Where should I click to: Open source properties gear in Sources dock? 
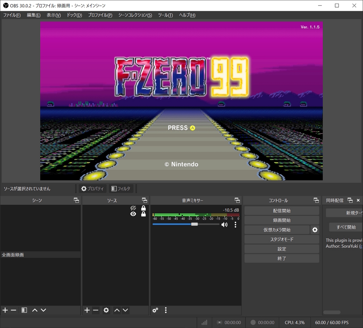click(106, 310)
